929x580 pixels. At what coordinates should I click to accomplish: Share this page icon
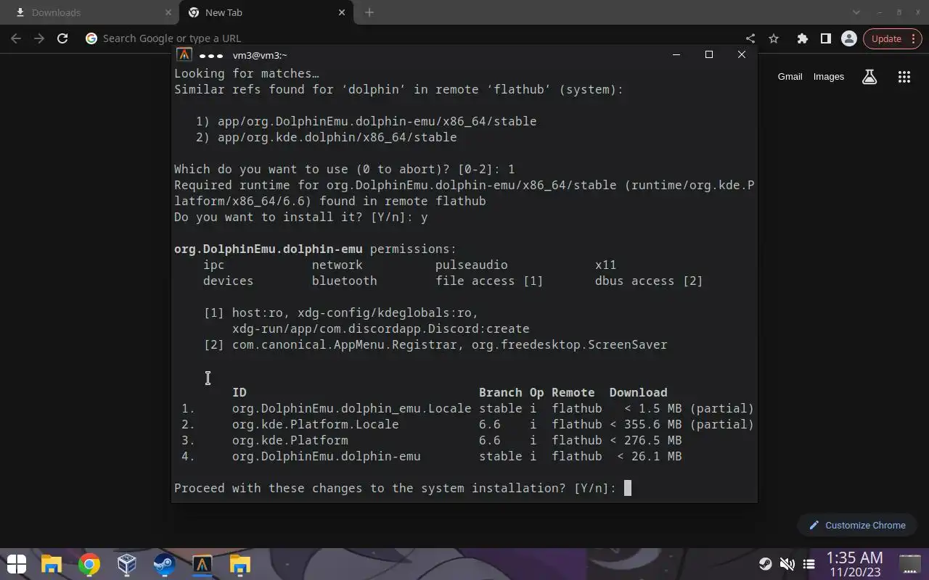click(x=750, y=38)
